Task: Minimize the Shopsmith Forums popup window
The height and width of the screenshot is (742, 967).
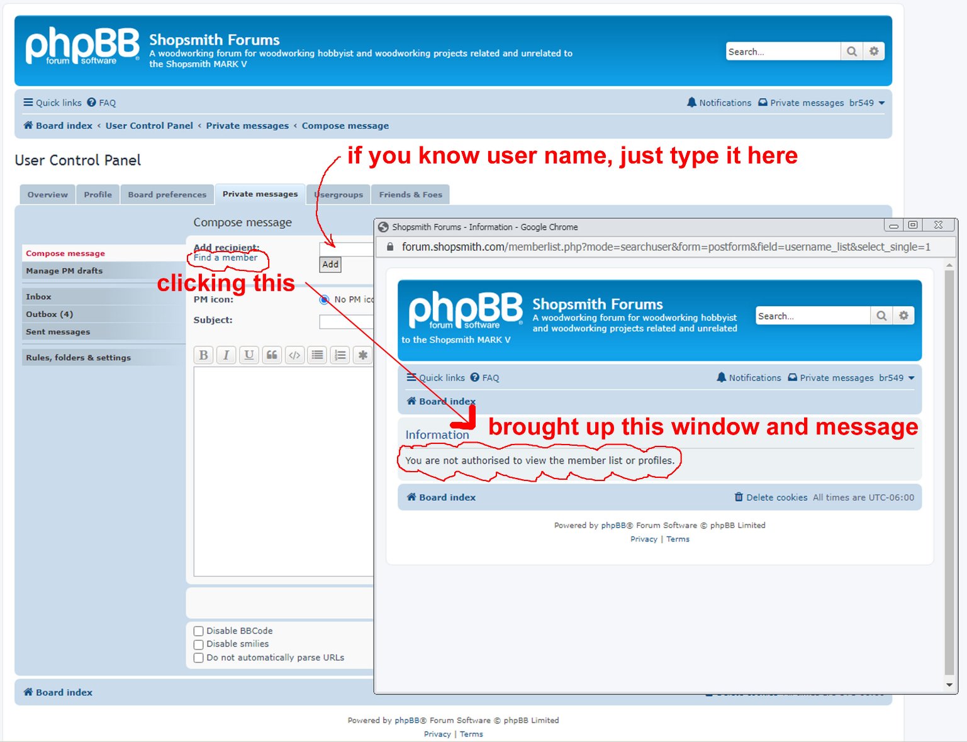Action: pos(893,225)
